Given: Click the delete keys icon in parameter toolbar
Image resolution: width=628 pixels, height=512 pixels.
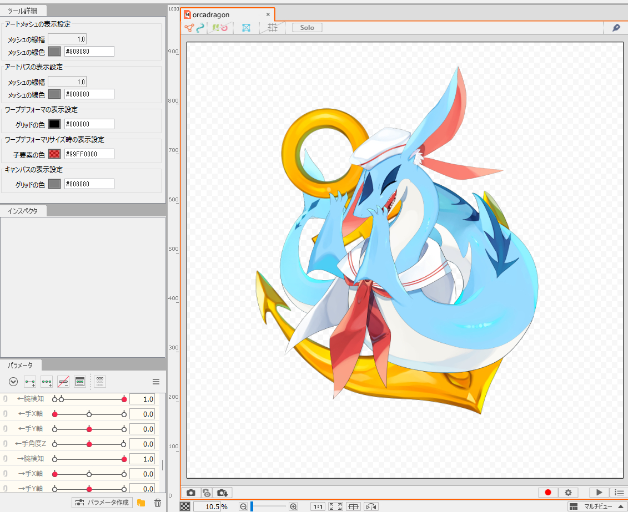Looking at the screenshot, I should (63, 382).
